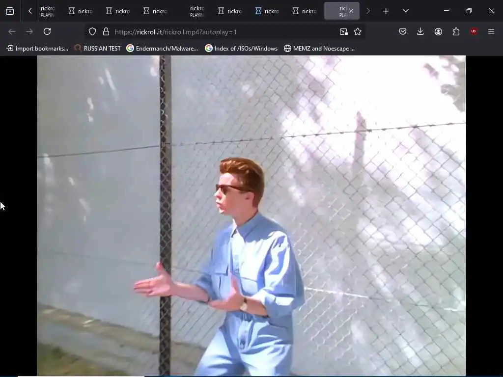The width and height of the screenshot is (503, 377).
Task: Go forward one page
Action: pyautogui.click(x=29, y=31)
